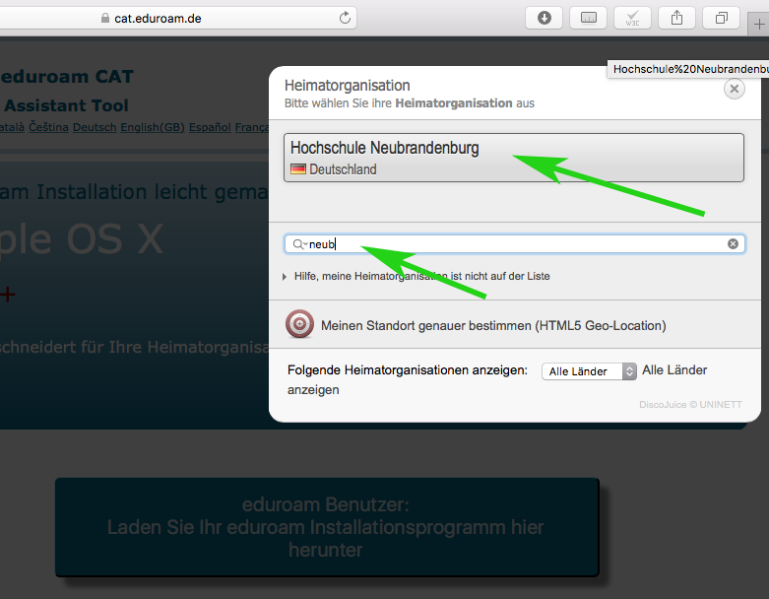Open the Alle Länder dropdown
This screenshot has width=769, height=599.
tap(589, 371)
